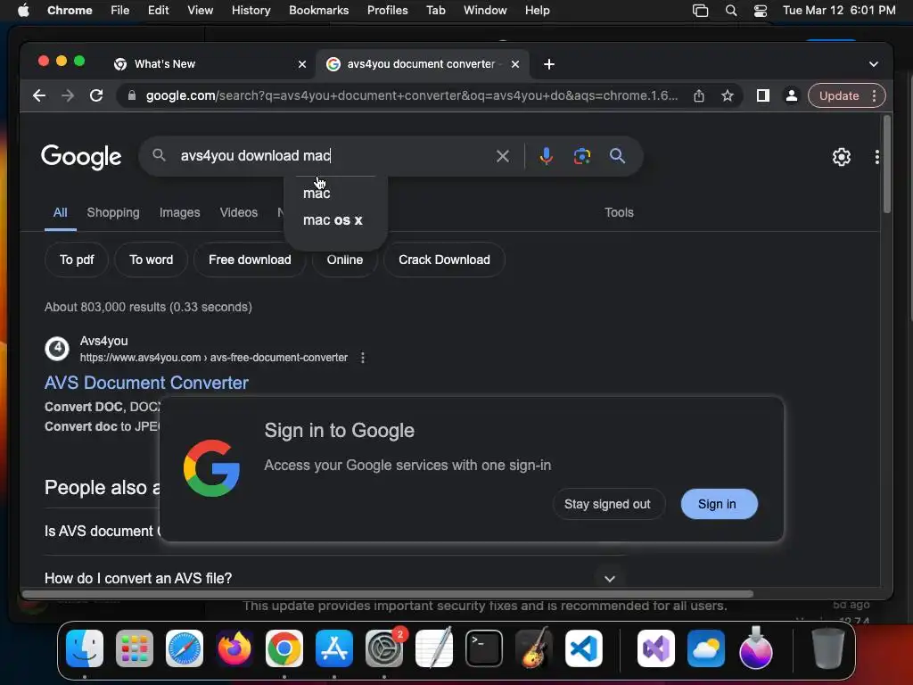Viewport: 913px width, 685px height.
Task: Click the vertical page scrollbar
Action: click(x=886, y=164)
